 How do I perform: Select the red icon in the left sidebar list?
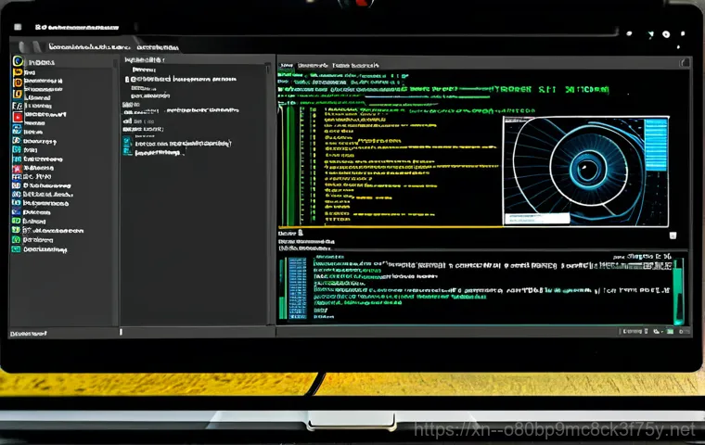coord(17,117)
